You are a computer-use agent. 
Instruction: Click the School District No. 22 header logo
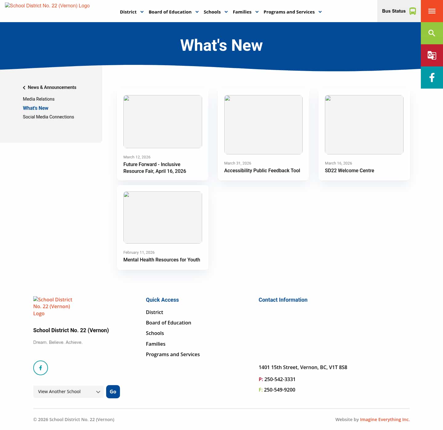(47, 6)
